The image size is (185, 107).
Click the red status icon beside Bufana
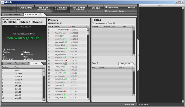[62, 45]
